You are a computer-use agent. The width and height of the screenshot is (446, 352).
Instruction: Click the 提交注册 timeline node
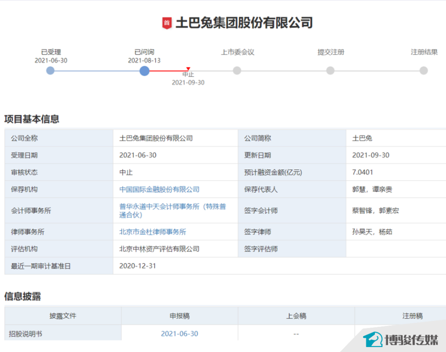[x=330, y=71]
